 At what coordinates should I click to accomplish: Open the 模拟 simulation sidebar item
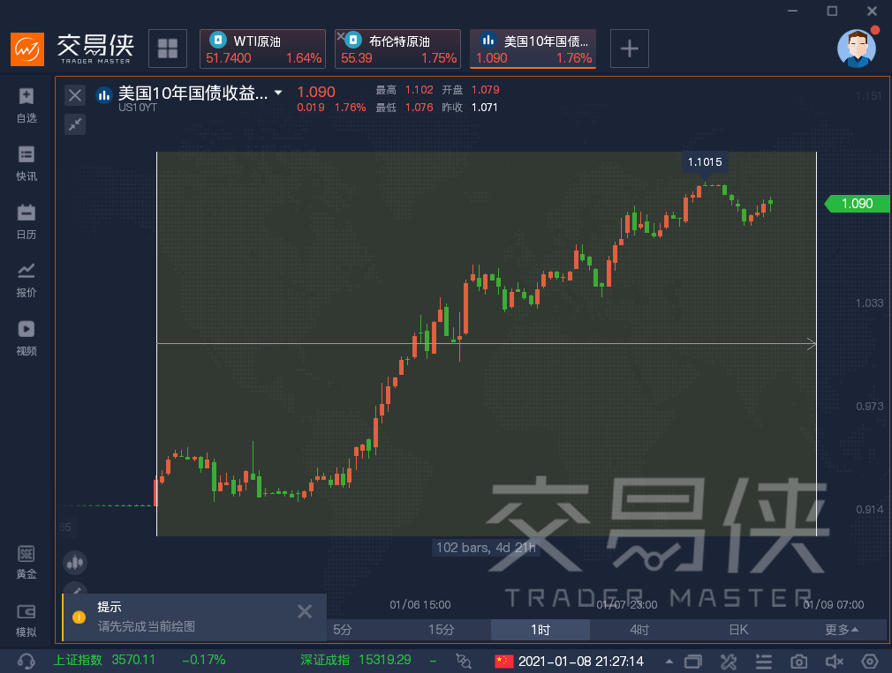(x=26, y=621)
